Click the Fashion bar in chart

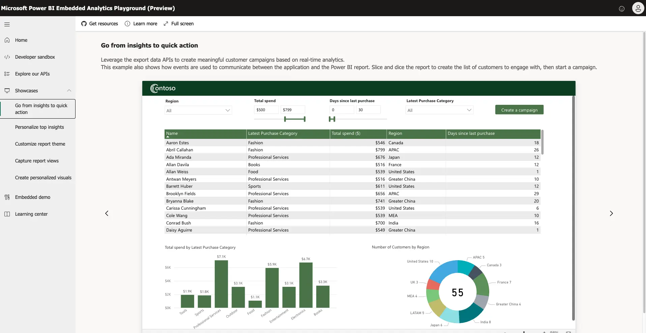click(272, 288)
